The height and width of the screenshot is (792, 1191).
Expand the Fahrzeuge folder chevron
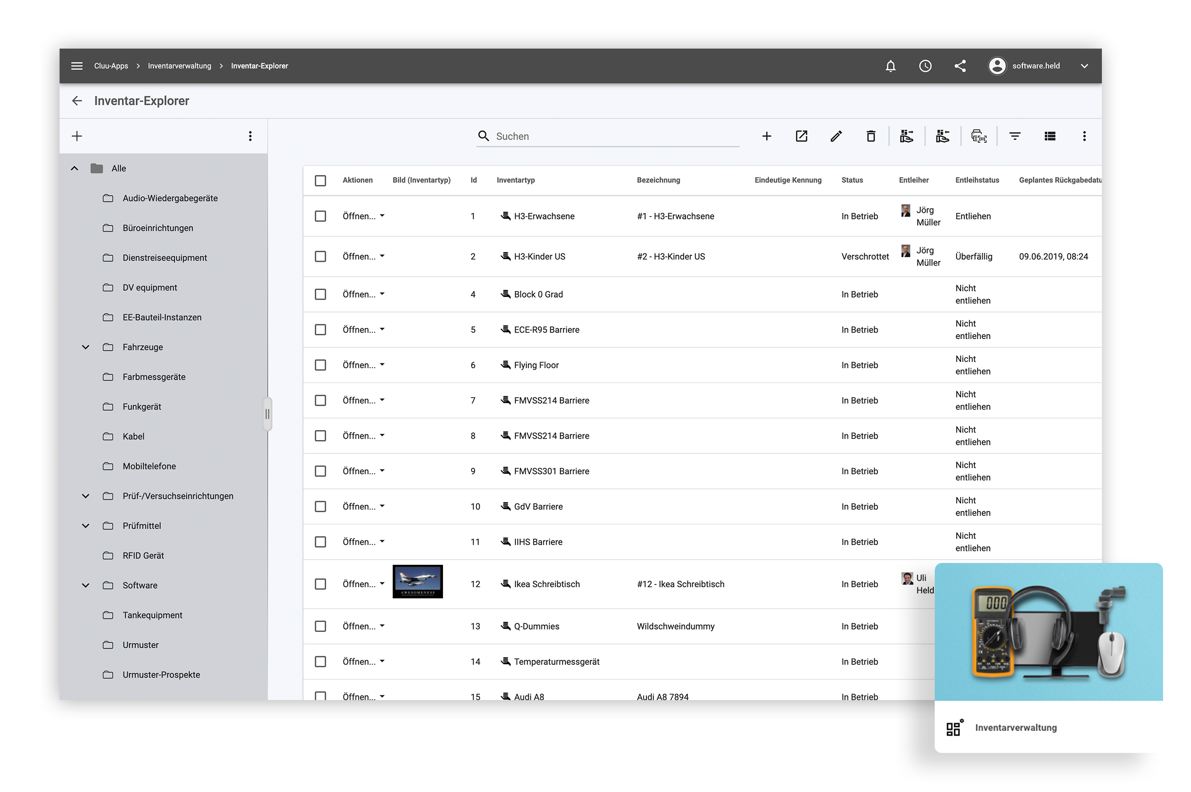(85, 347)
